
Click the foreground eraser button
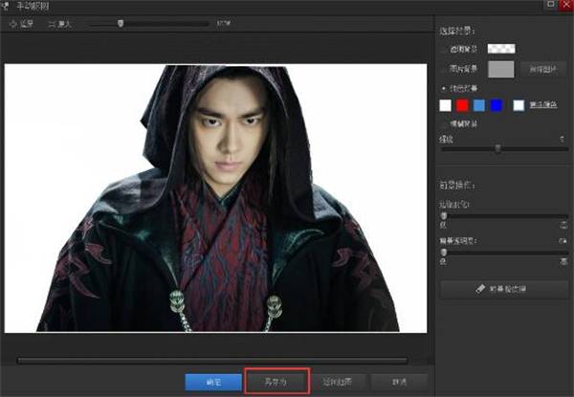pyautogui.click(x=504, y=289)
